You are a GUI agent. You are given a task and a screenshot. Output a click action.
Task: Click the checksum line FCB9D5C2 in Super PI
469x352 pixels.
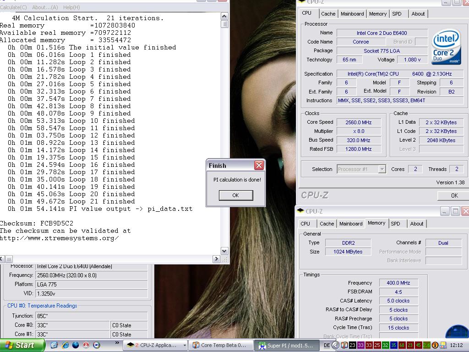pos(37,223)
